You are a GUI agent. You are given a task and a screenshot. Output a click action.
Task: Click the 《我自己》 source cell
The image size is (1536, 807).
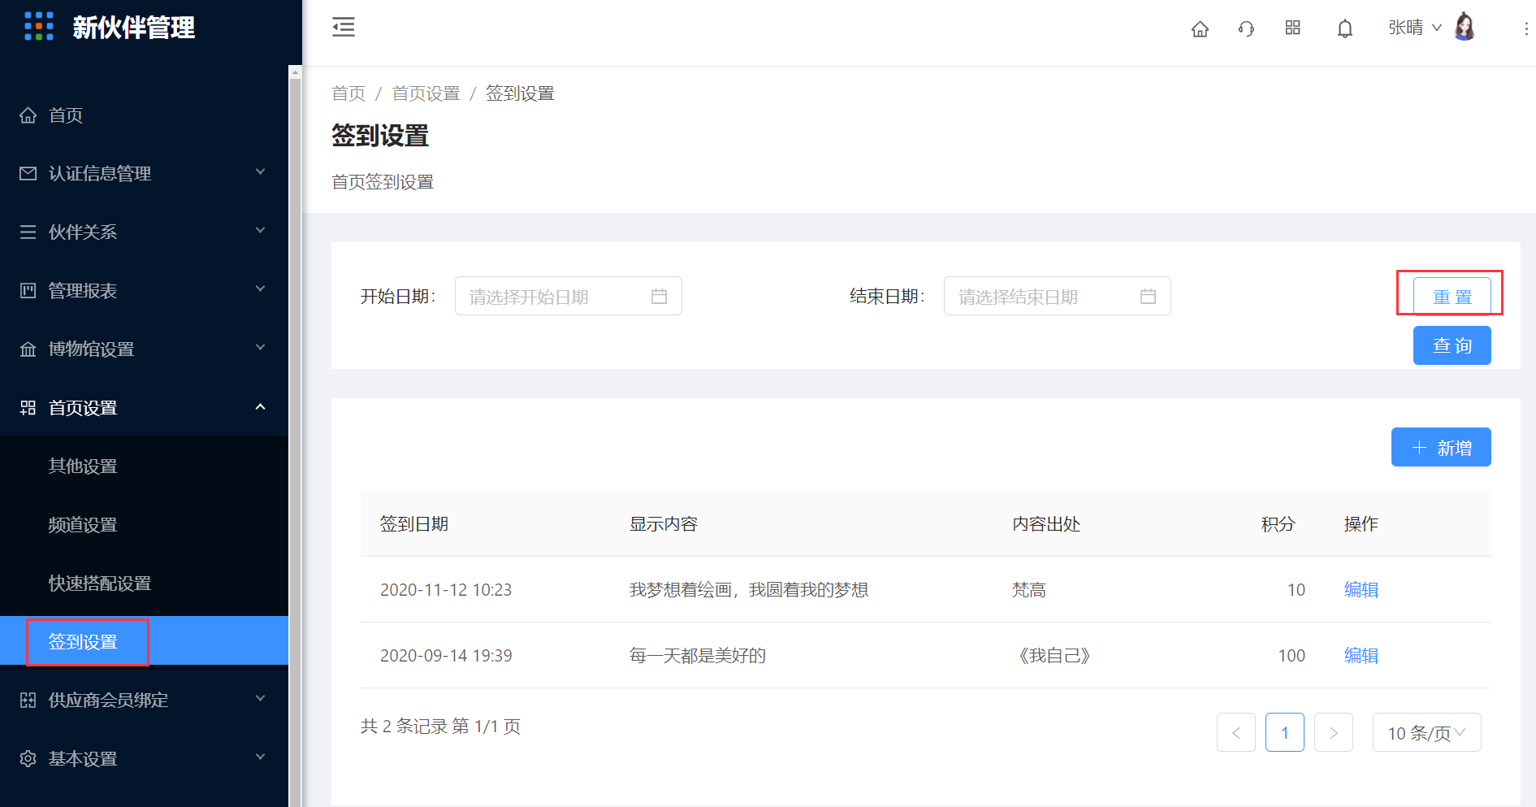click(1054, 655)
